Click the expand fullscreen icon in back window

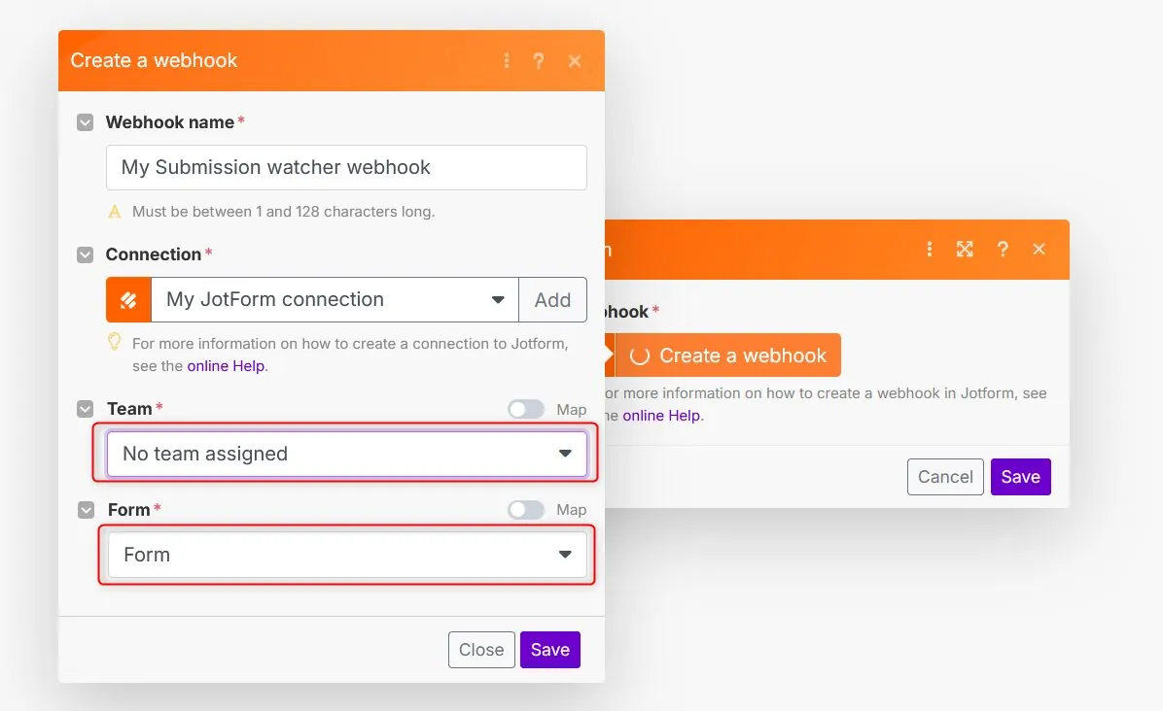click(x=965, y=249)
